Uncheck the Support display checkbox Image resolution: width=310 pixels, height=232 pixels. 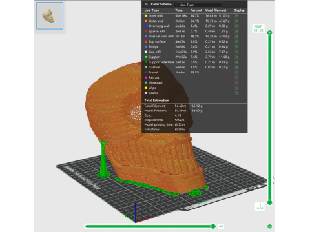[x=236, y=57]
